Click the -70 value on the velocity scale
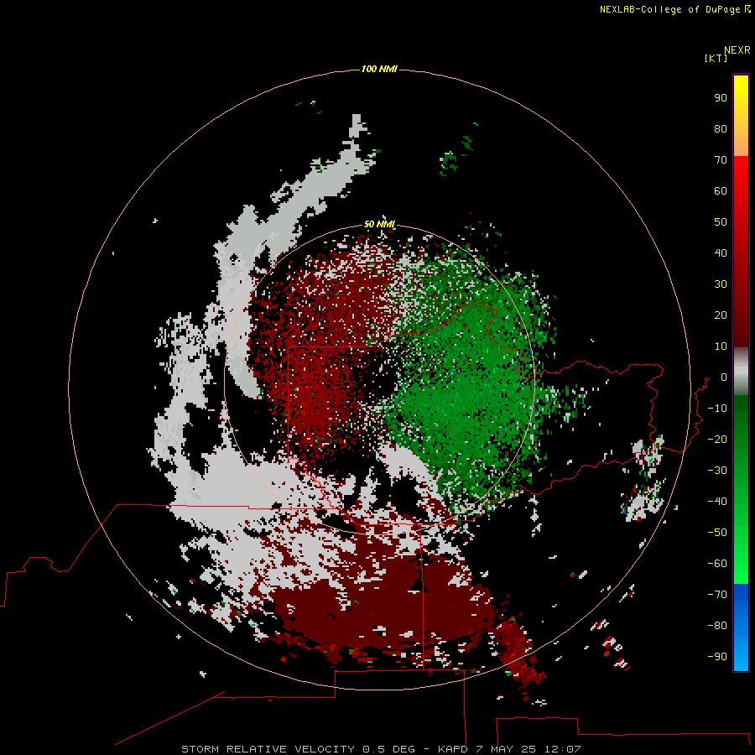The height and width of the screenshot is (755, 755). (x=717, y=594)
